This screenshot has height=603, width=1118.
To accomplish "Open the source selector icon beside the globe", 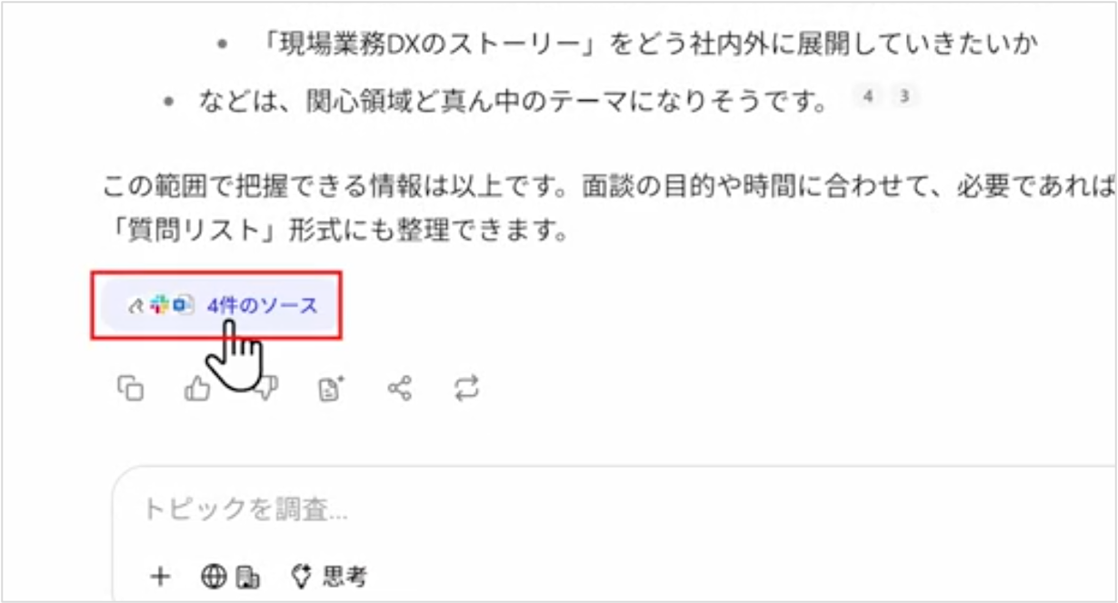I will [x=248, y=577].
